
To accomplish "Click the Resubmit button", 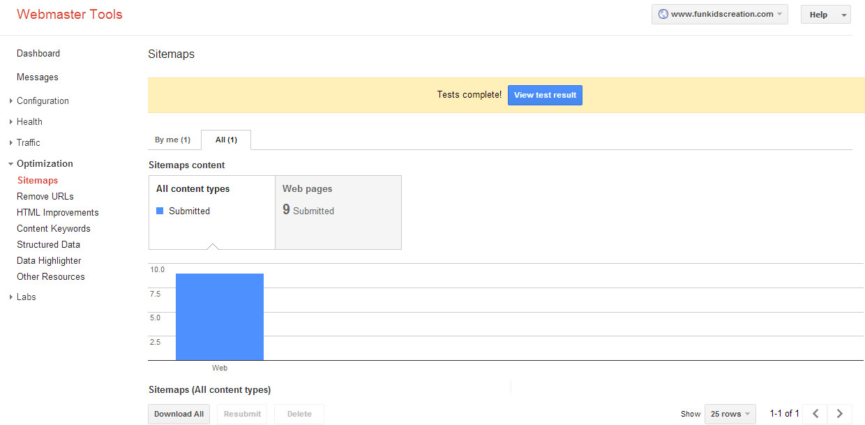I will pyautogui.click(x=242, y=414).
